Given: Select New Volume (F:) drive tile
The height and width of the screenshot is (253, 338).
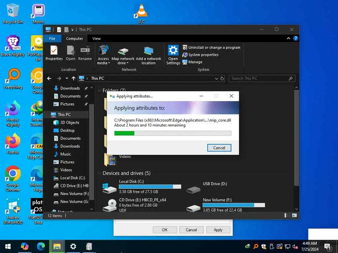Looking at the screenshot, I should tap(225, 205).
